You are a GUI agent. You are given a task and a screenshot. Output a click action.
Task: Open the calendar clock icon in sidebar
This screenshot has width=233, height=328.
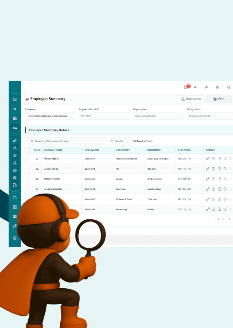[x=15, y=198]
